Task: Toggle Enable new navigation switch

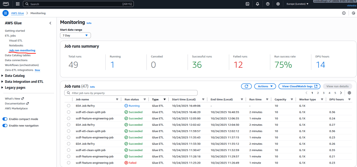Action: [x=5, y=126]
